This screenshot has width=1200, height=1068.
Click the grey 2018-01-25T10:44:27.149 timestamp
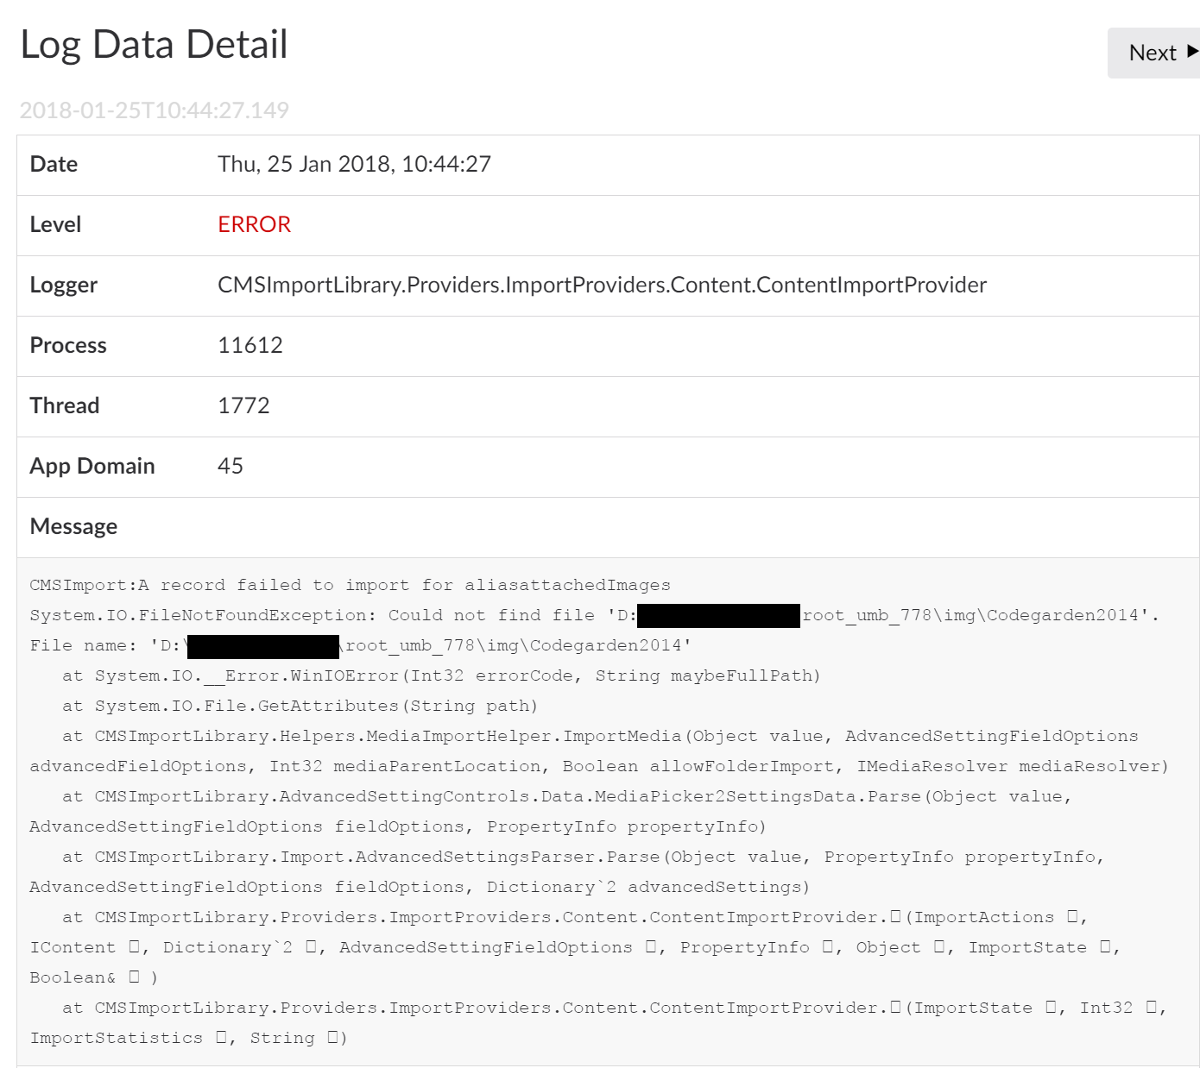(154, 110)
